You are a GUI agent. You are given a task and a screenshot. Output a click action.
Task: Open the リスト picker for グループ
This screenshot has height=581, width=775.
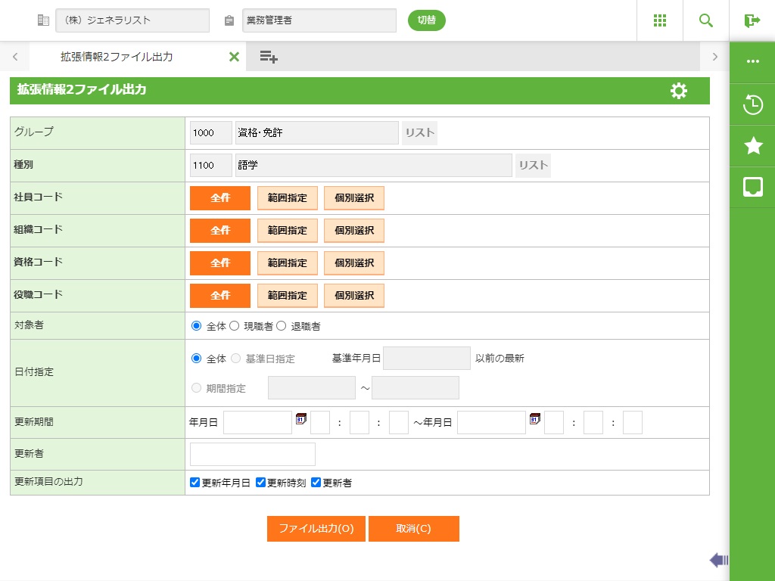point(419,133)
